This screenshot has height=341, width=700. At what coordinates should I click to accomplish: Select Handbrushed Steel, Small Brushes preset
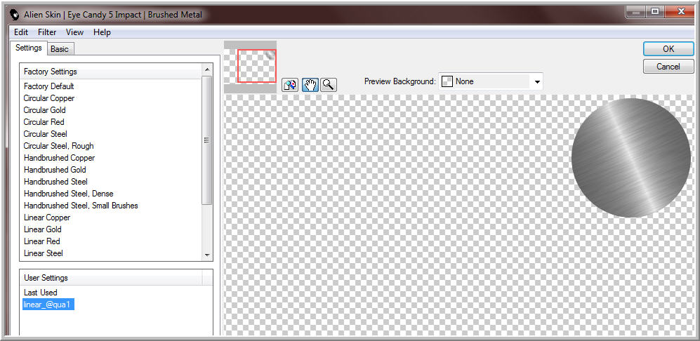(x=81, y=206)
